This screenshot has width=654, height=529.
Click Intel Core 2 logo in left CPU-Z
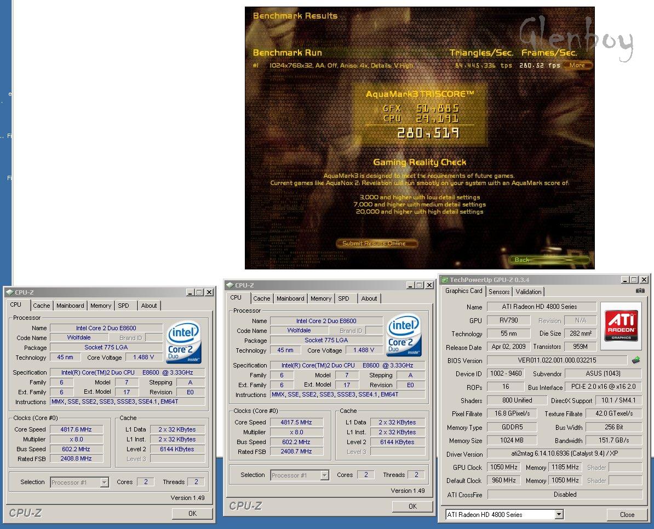click(184, 342)
